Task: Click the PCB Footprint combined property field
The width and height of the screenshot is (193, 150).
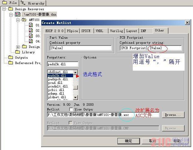Action: pyautogui.click(x=151, y=48)
